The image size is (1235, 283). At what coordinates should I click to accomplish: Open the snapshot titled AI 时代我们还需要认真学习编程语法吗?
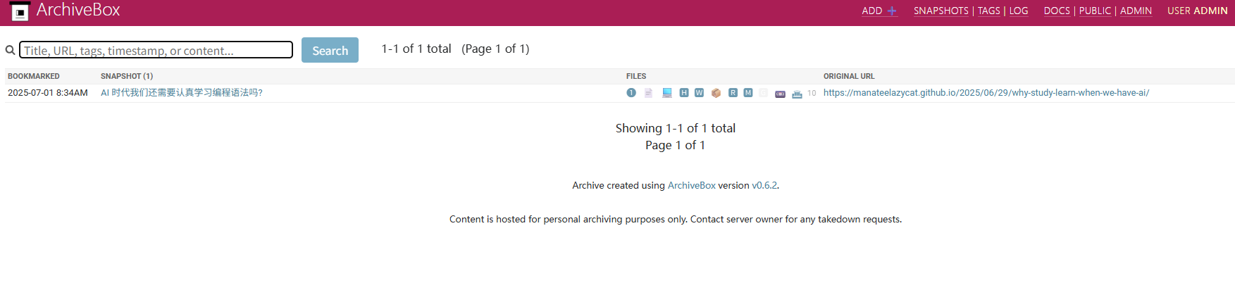pyautogui.click(x=181, y=93)
